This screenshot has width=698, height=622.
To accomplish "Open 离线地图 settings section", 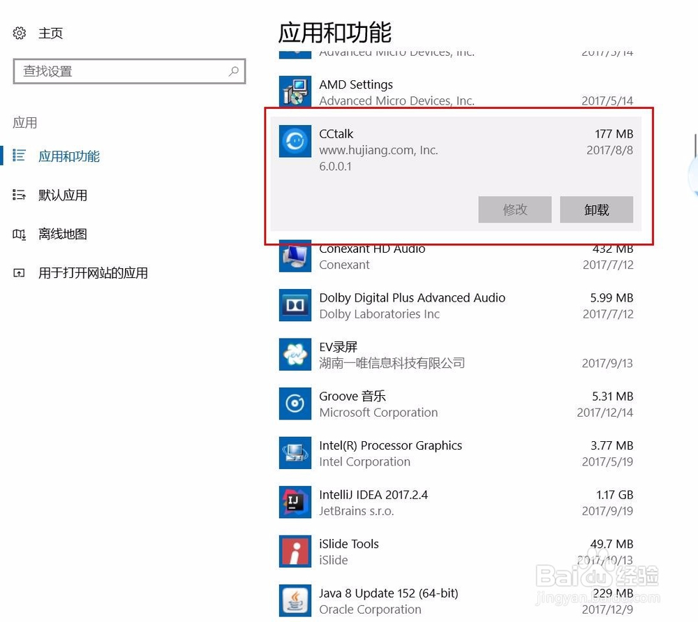I will click(63, 234).
